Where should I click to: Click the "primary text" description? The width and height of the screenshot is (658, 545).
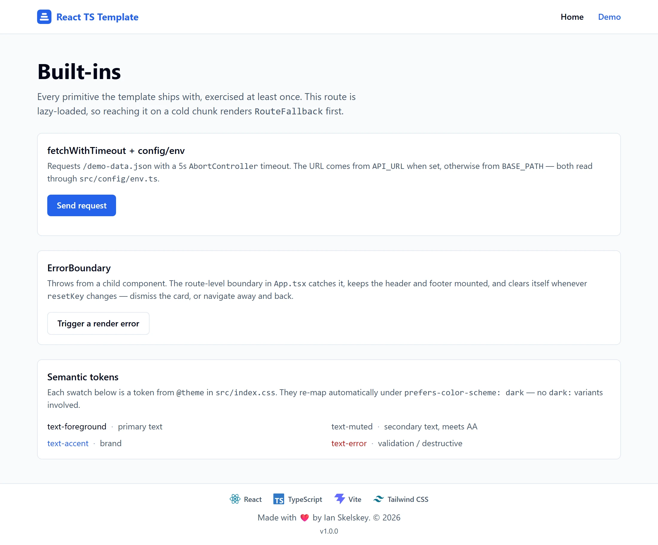coord(140,427)
